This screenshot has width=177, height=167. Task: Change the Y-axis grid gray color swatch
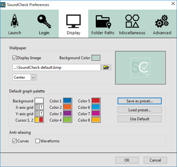(37, 113)
